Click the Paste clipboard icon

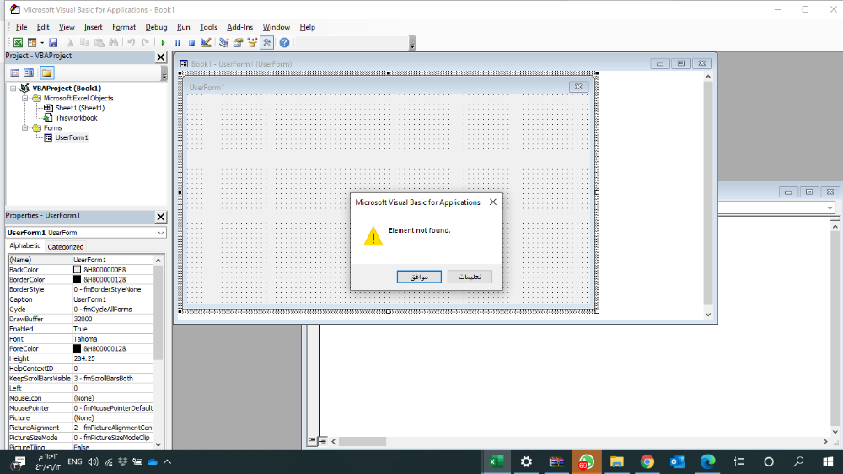pyautogui.click(x=99, y=42)
